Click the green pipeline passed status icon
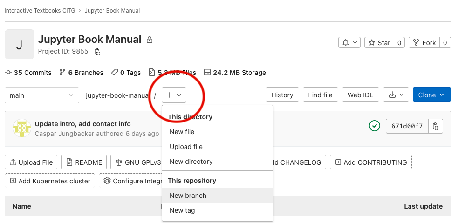 [x=375, y=126]
